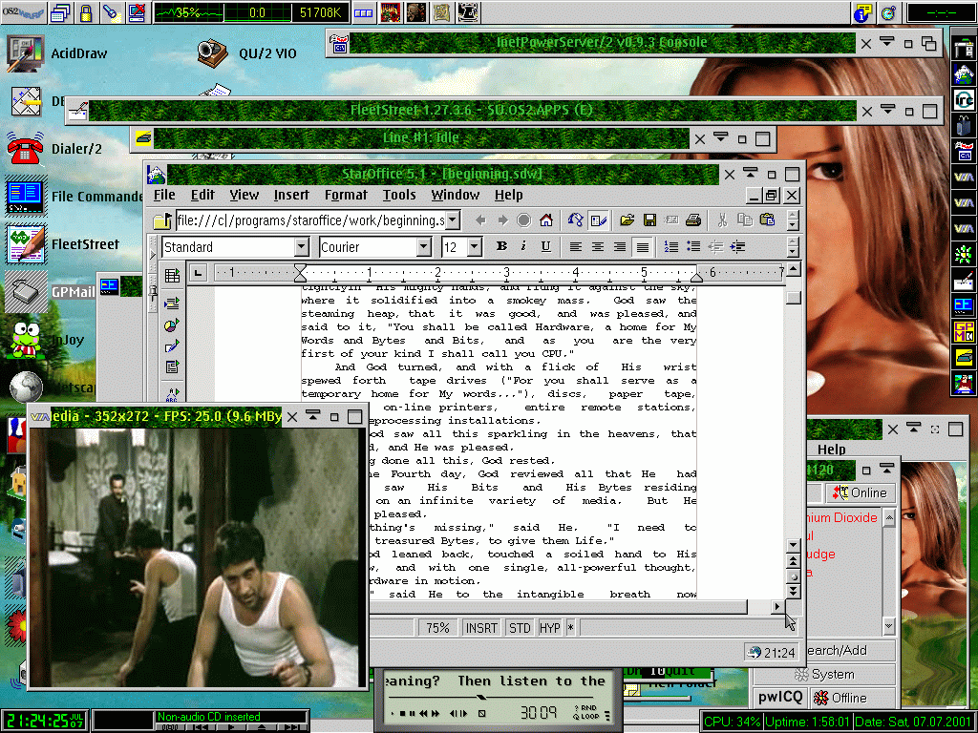Paste from clipboard icon in StarOffice

point(767,220)
